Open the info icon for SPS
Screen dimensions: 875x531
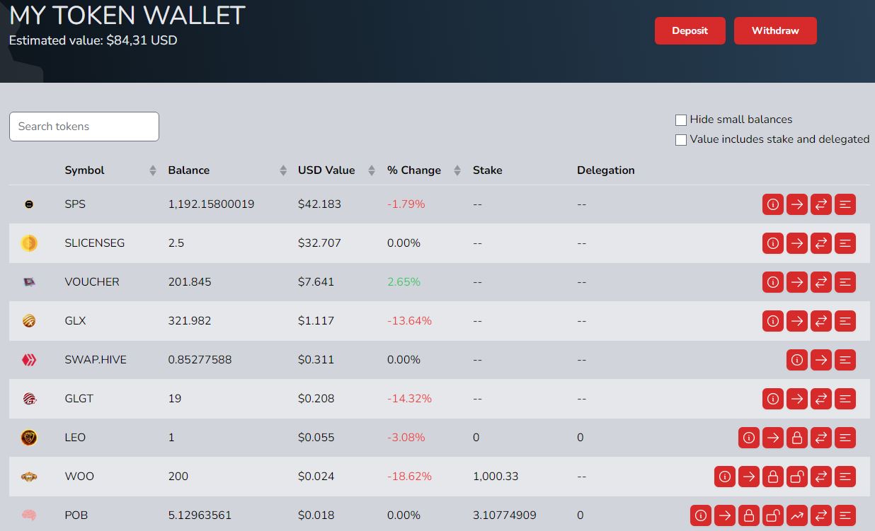[773, 204]
